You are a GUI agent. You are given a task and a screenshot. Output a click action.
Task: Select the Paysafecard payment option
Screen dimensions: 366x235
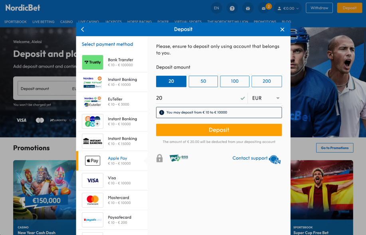coord(114,219)
